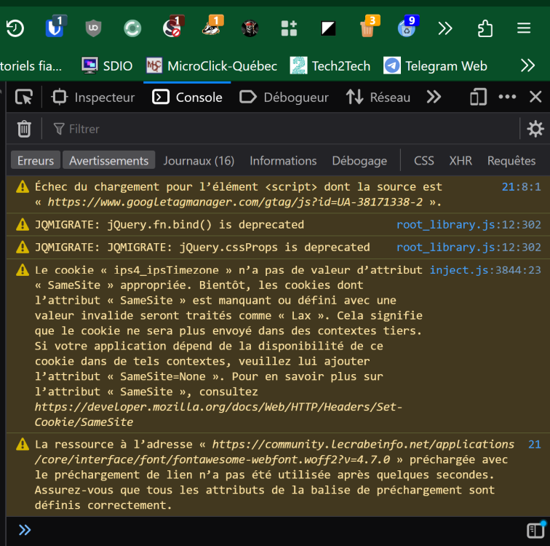Show more bookmarks via the bookmarks bar chevron
The image size is (550, 546).
coord(527,66)
